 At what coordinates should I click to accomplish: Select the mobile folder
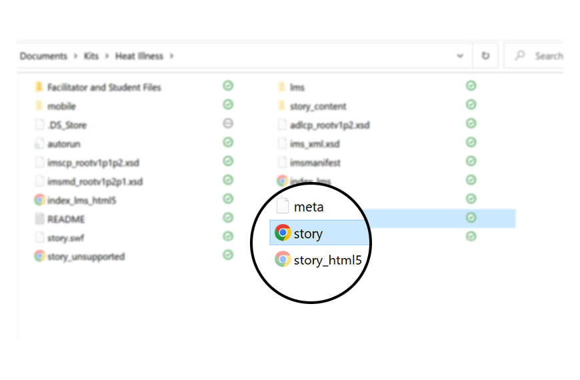(x=61, y=106)
